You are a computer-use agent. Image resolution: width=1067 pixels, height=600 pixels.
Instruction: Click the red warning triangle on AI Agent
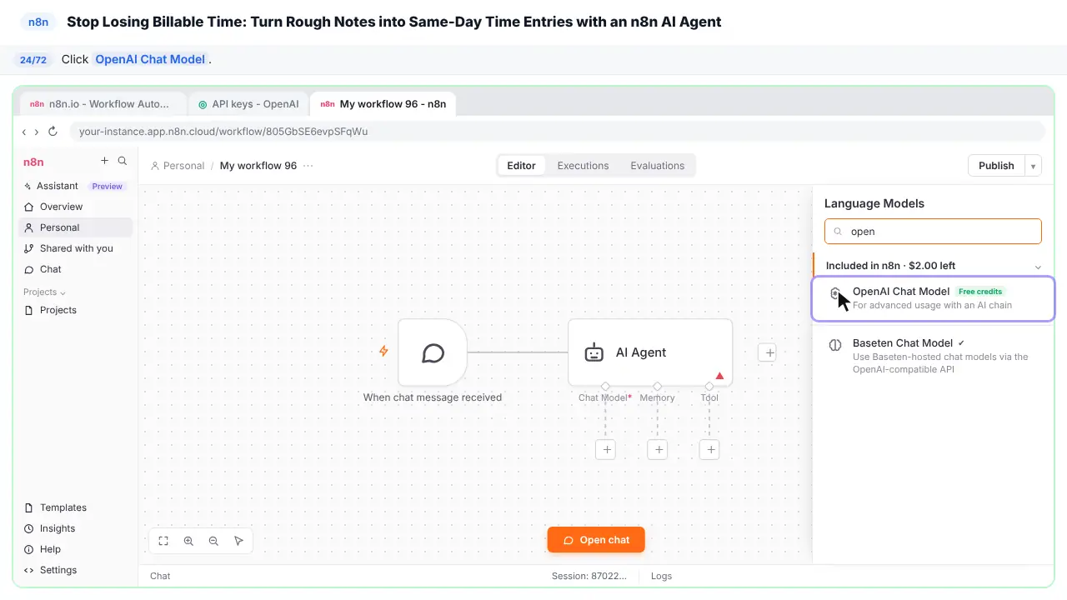(719, 376)
